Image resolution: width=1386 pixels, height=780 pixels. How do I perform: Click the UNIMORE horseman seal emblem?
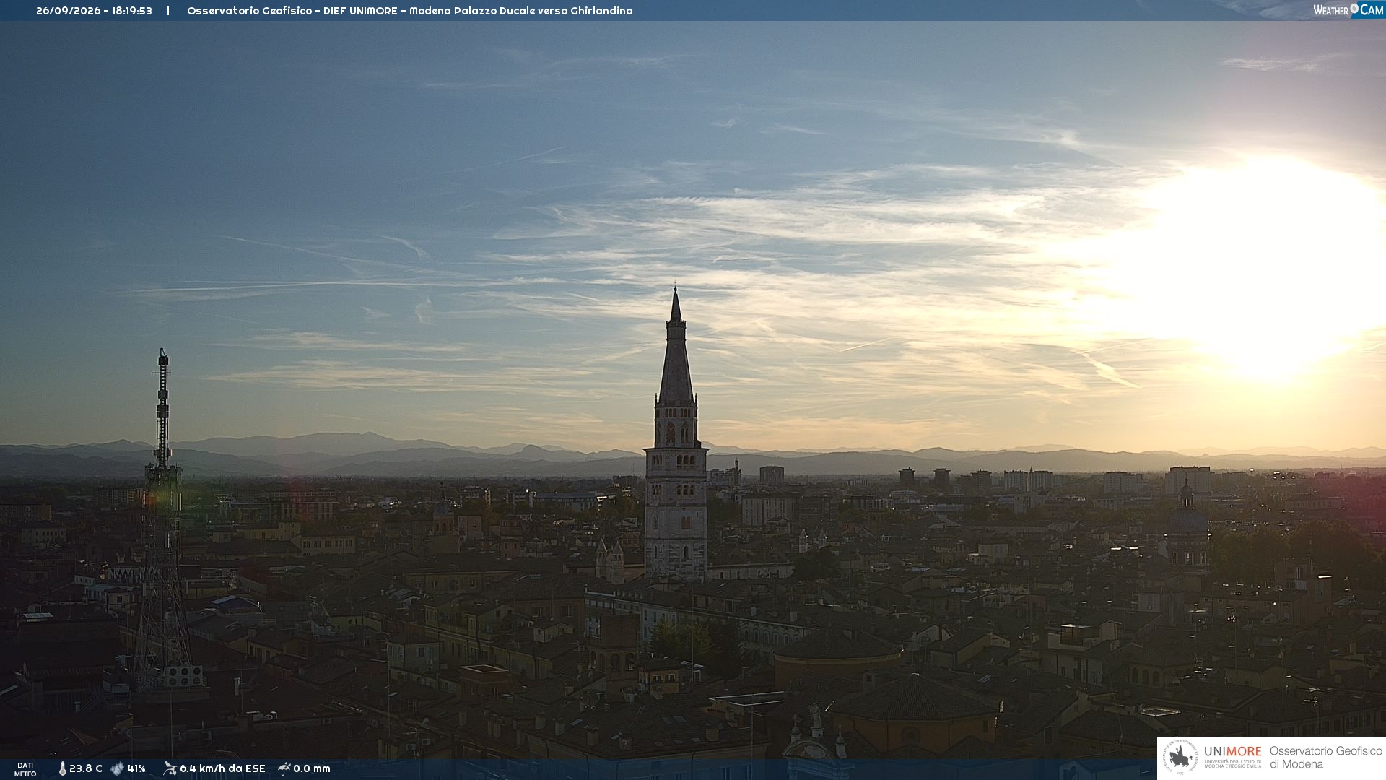click(x=1180, y=757)
